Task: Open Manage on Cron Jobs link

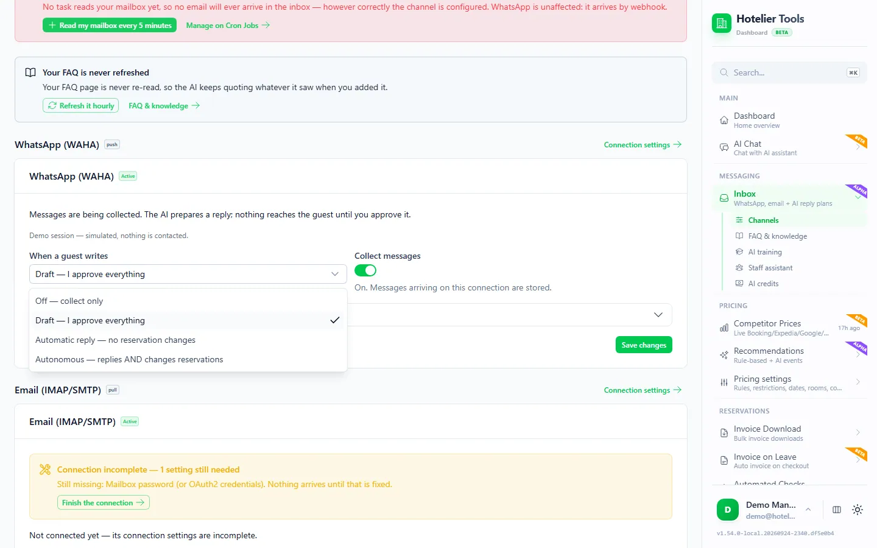Action: coord(228,25)
